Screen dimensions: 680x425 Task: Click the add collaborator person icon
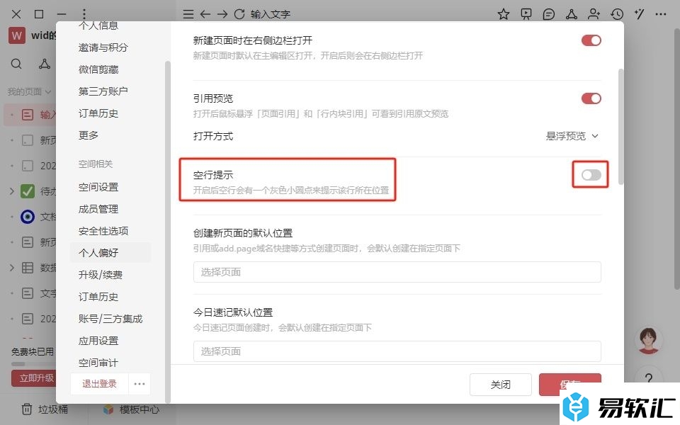coord(594,14)
